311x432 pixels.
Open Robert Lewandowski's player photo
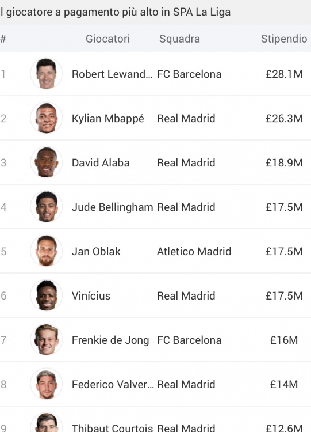(46, 74)
